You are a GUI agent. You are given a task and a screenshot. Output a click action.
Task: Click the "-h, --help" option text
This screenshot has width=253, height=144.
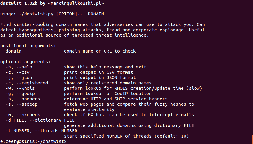tap(19, 67)
